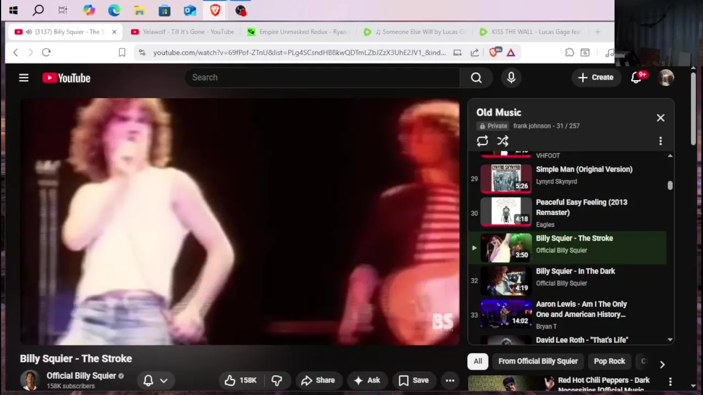
Task: Select Billy Squier - The Stroke playlist item
Action: pyautogui.click(x=567, y=247)
